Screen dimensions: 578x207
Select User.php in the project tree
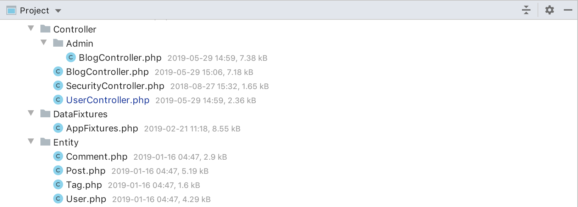pyautogui.click(x=86, y=199)
